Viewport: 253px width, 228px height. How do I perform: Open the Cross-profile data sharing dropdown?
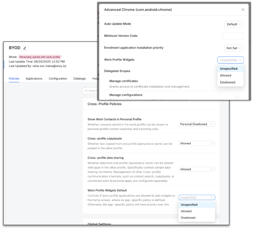197,169
